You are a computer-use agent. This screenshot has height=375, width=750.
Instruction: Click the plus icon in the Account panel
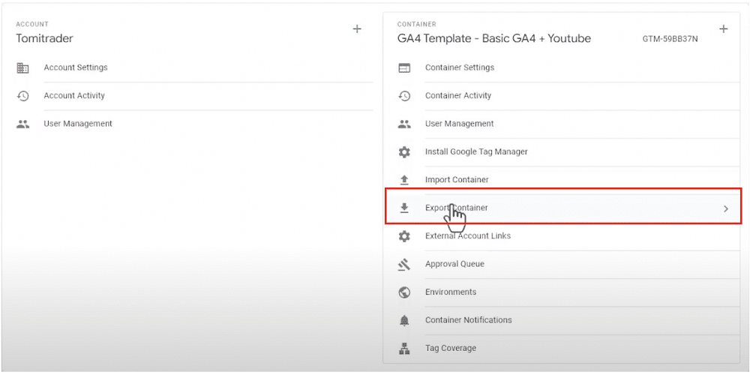pos(357,29)
